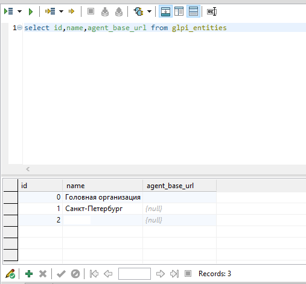
Task: Click the RE regular-expression text icon
Action: [212, 11]
